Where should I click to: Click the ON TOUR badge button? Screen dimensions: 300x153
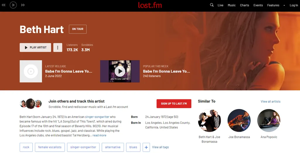(78, 29)
